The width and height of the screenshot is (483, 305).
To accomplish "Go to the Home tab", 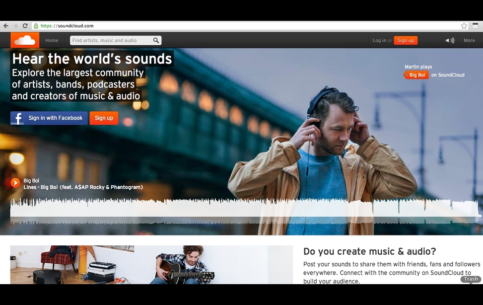I will click(x=52, y=40).
